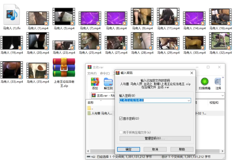Sort by the 校验和 column header

tap(214, 102)
